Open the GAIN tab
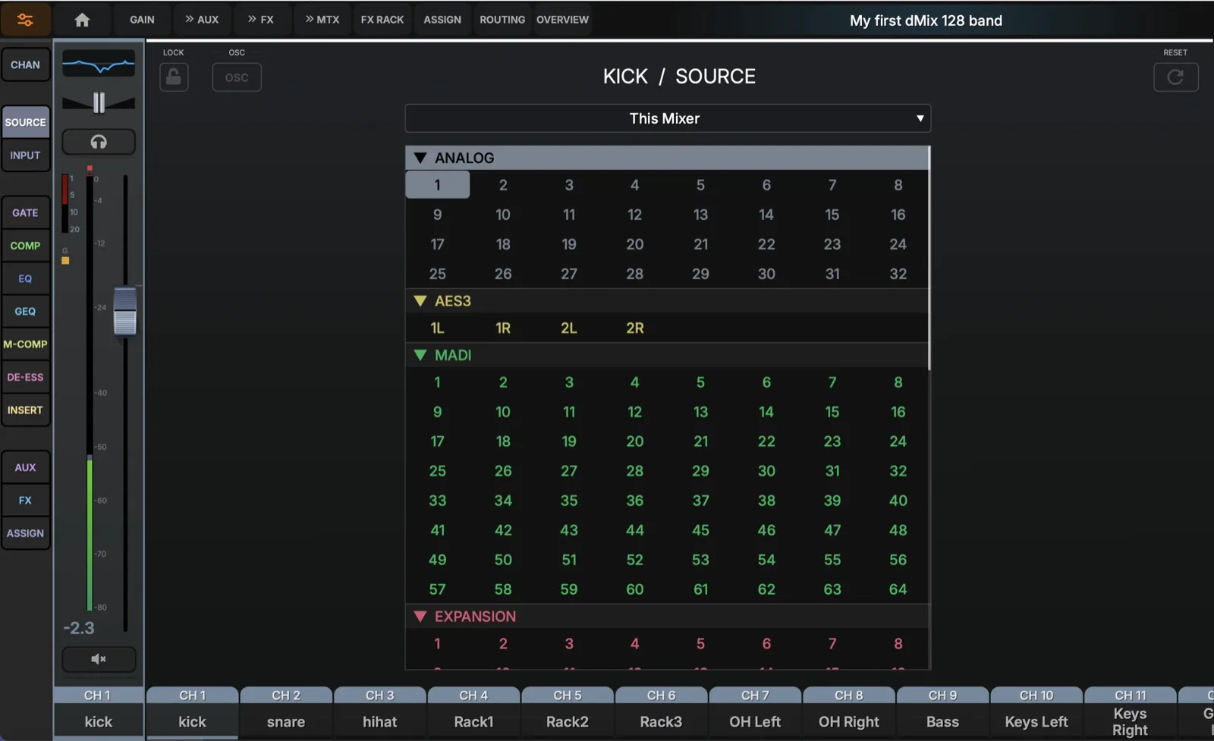1214x741 pixels. pyautogui.click(x=142, y=20)
